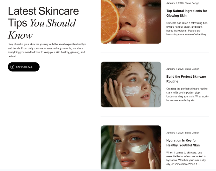Click the January 1, 2026 date on third post
Viewport: 216px width, 171px height.
click(x=175, y=133)
